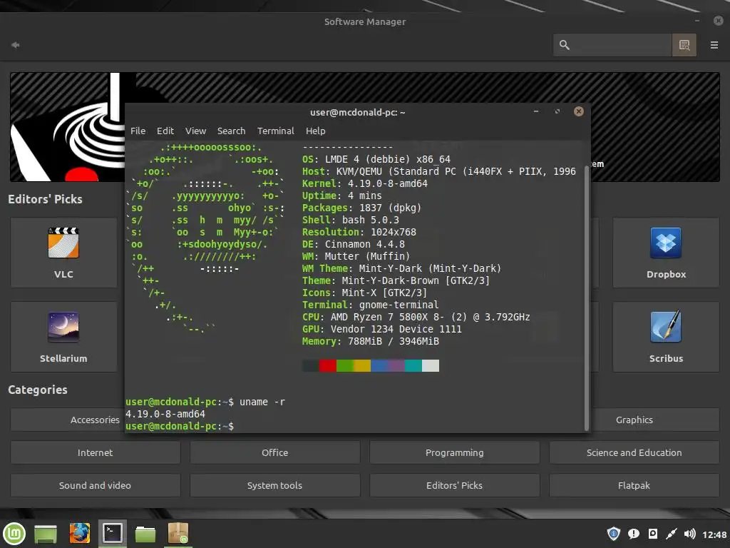
Task: Click the 'Terminal: gnome-terminal' line
Action: point(370,305)
